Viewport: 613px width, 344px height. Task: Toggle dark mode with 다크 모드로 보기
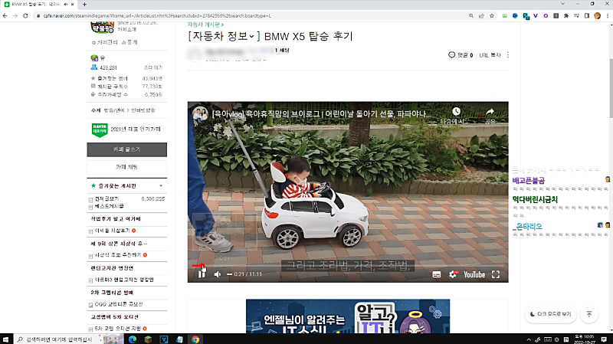[x=550, y=314]
